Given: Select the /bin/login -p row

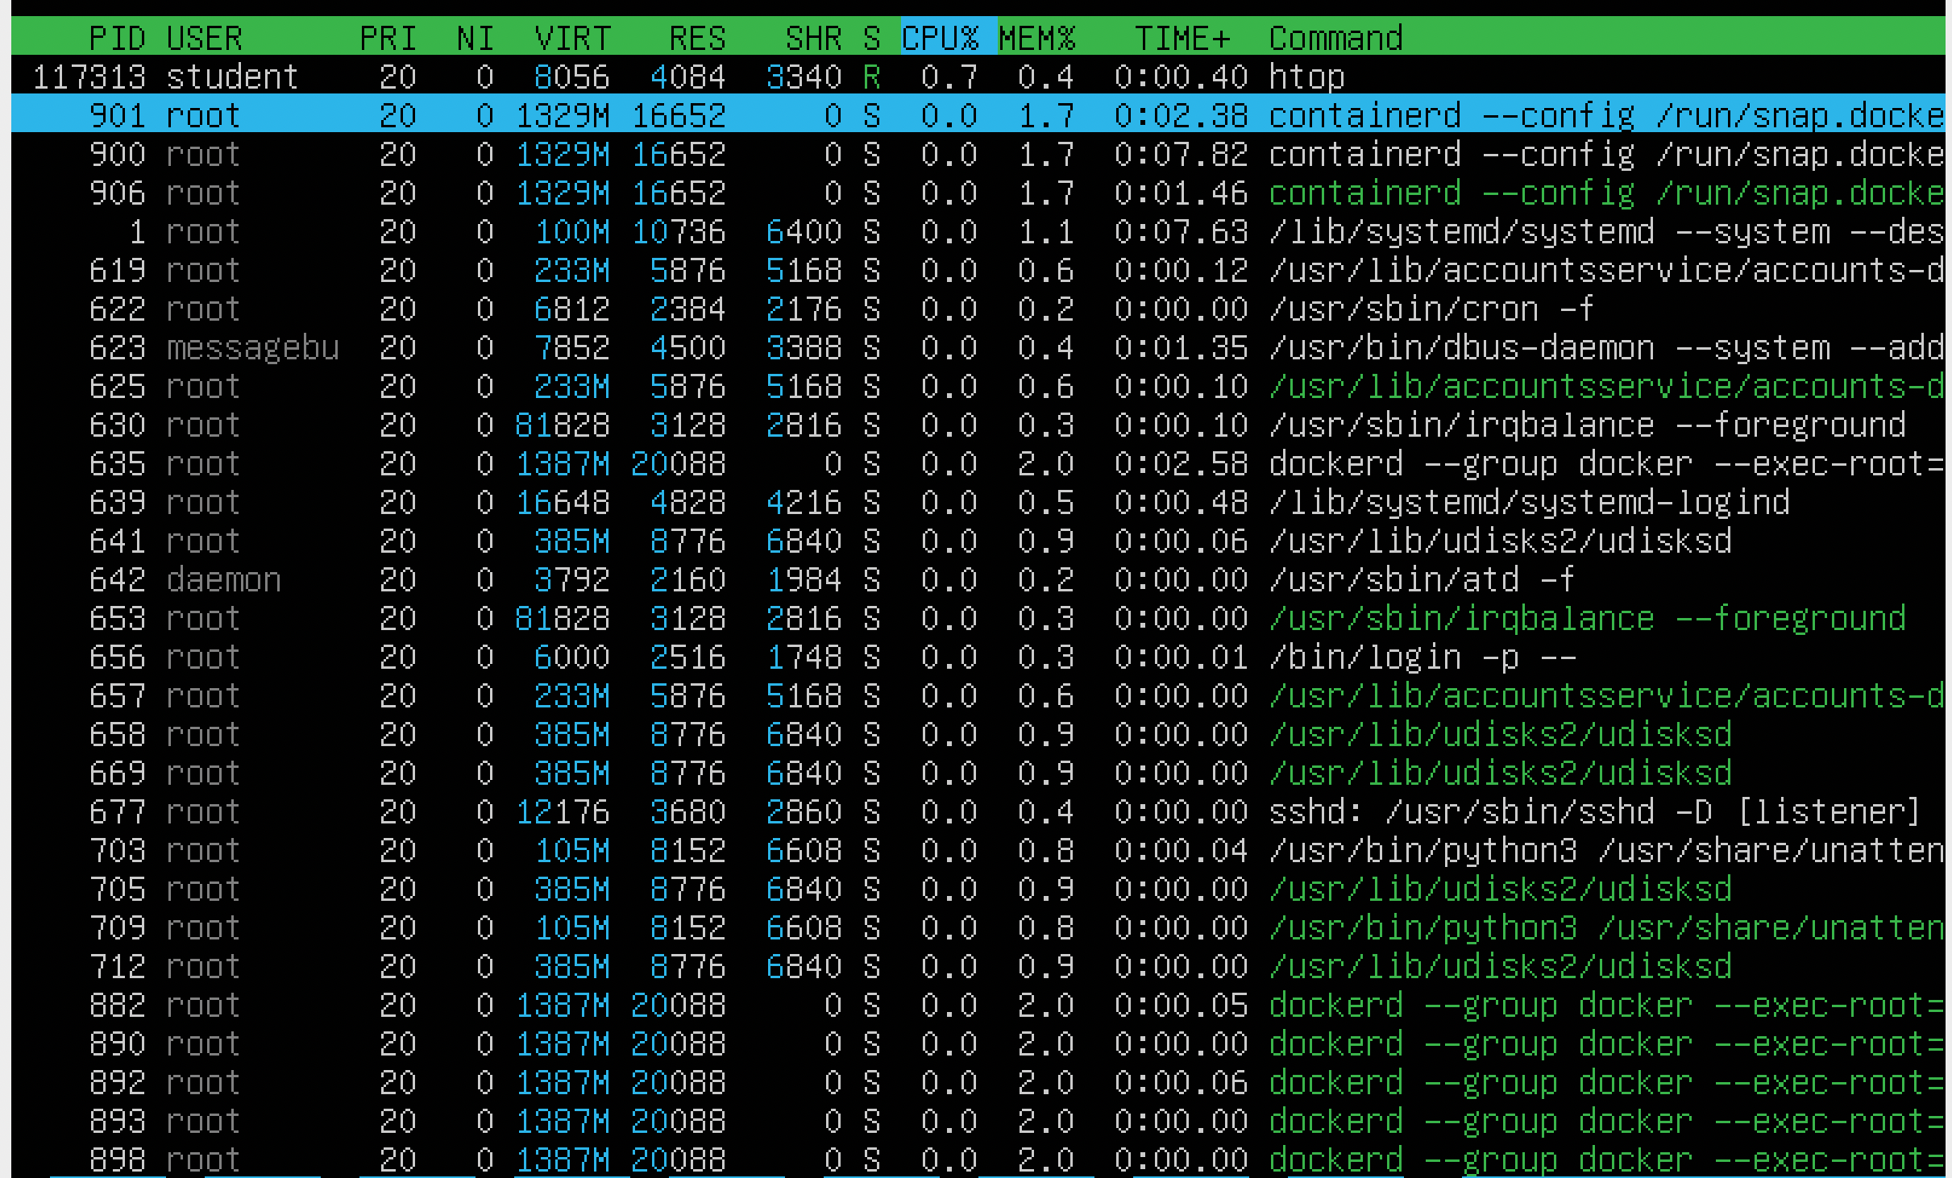Looking at the screenshot, I should click(x=978, y=657).
